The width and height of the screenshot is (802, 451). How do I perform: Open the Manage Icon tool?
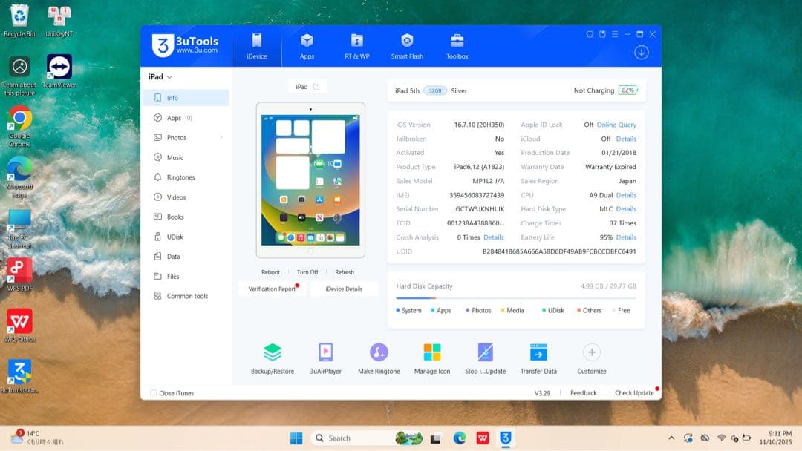click(x=432, y=352)
